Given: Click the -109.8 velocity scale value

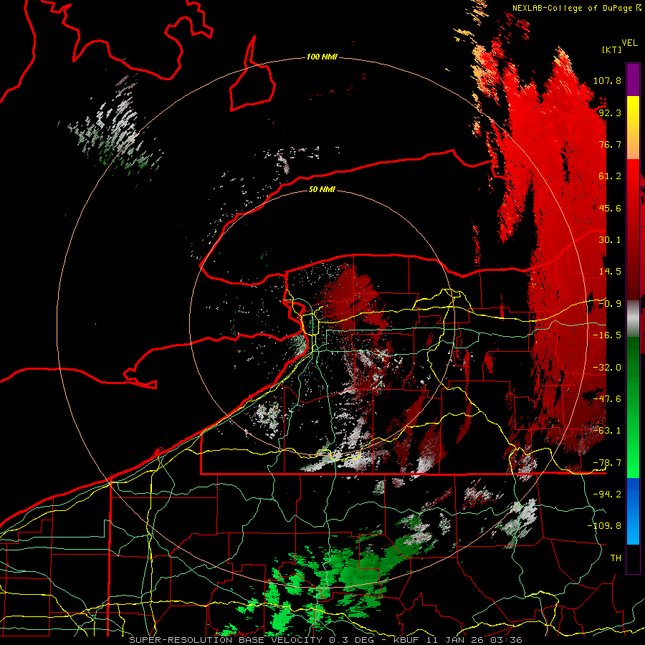Looking at the screenshot, I should (x=605, y=526).
